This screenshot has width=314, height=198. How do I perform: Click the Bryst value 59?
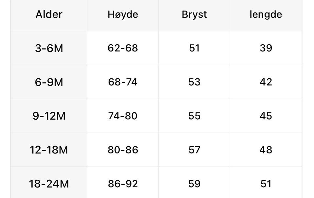194,184
